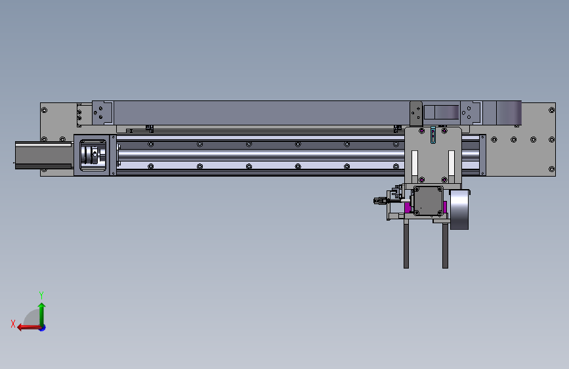Click the green Y axis arrow of the triad
569x369 pixels.
pos(42,314)
